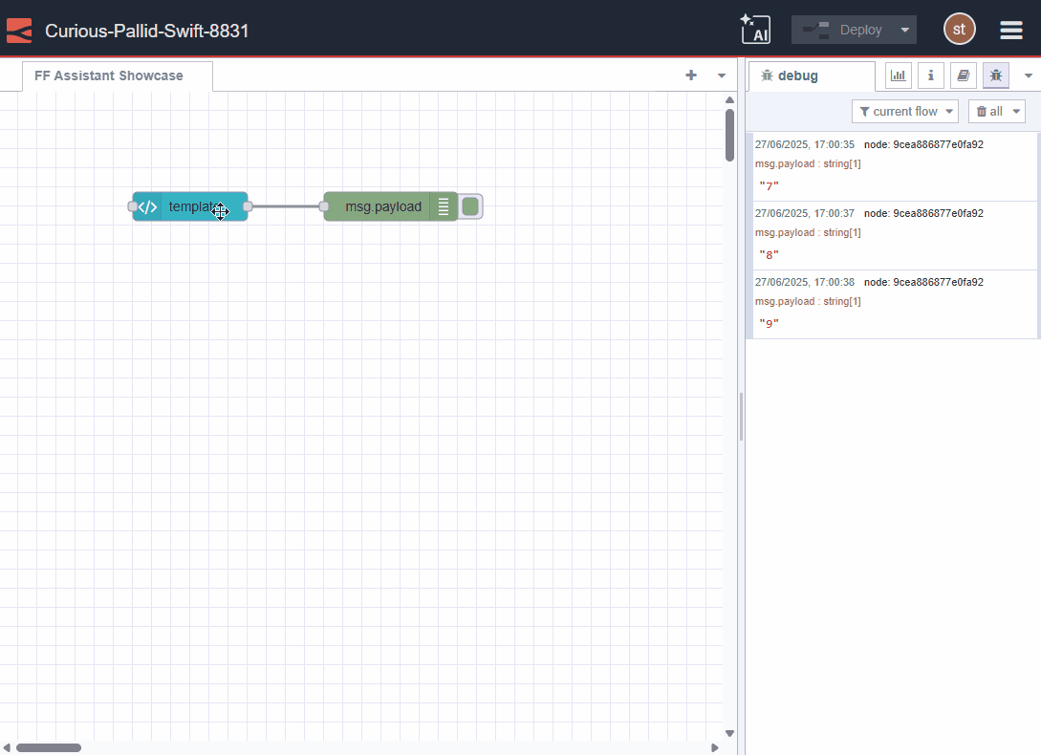1041x755 pixels.
Task: Toggle the debug node's enabled state button
Action: pos(469,205)
